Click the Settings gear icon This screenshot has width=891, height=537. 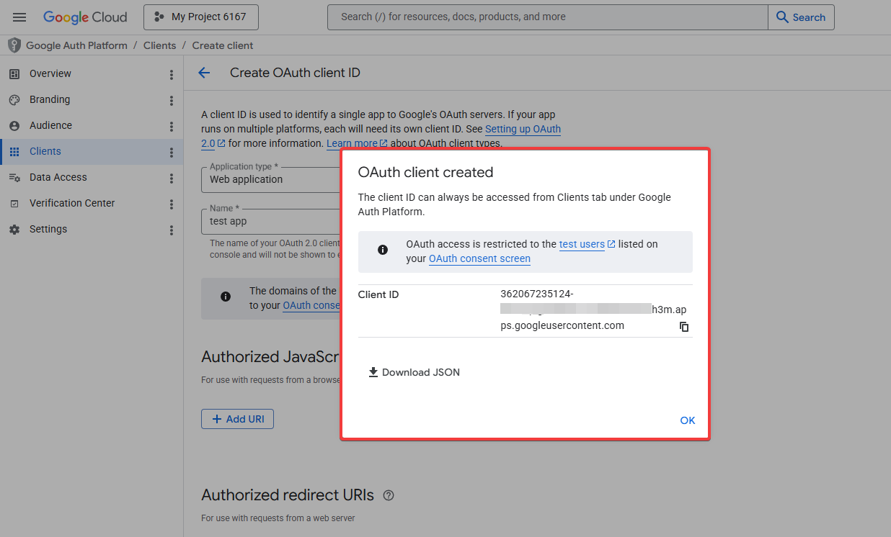tap(14, 230)
